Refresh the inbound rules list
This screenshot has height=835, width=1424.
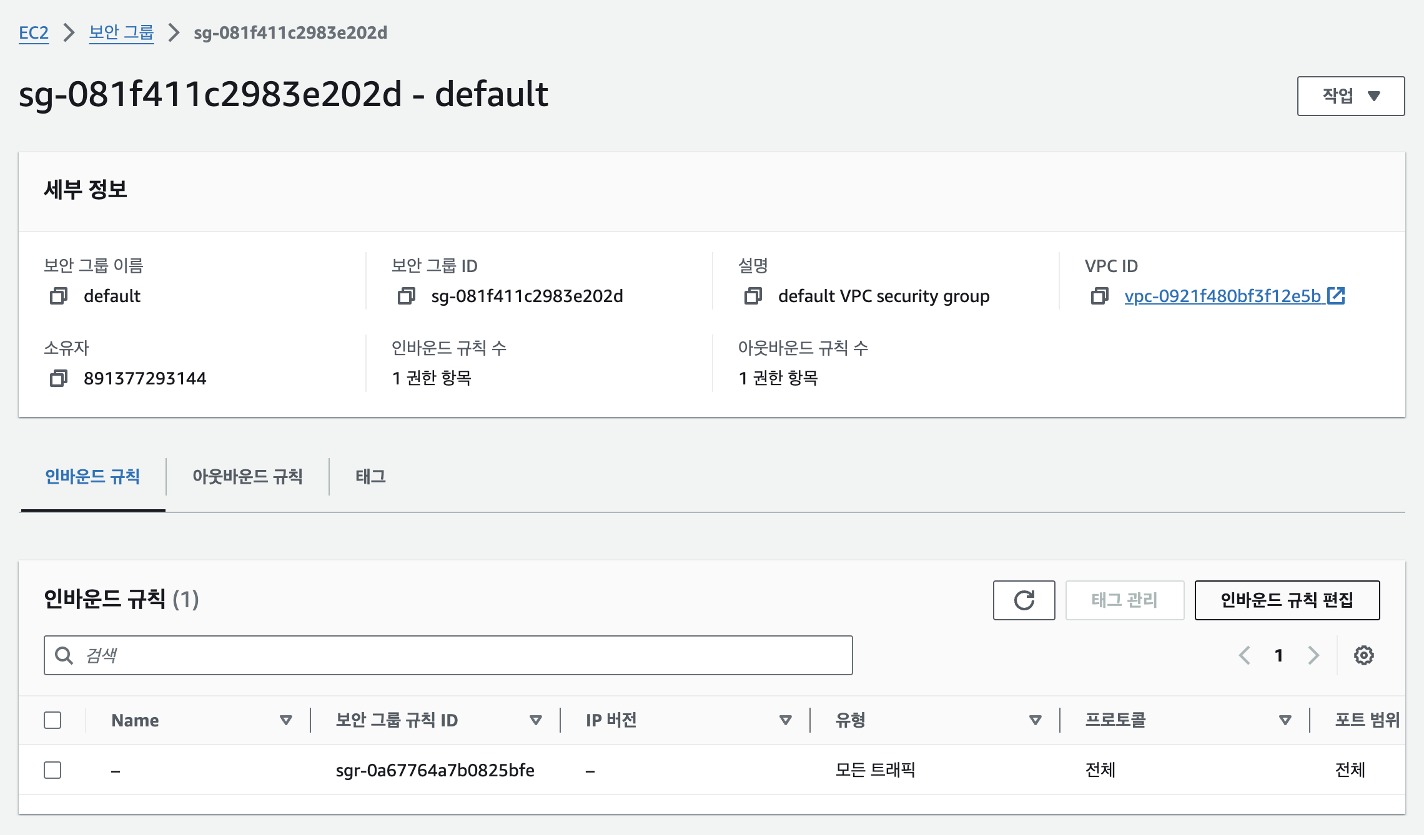(x=1024, y=600)
